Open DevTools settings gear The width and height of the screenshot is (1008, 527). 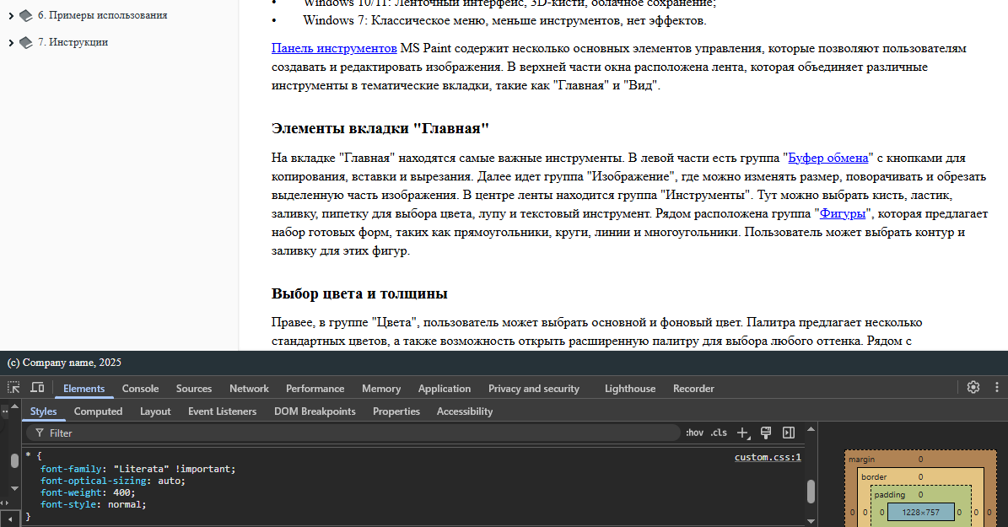[x=973, y=388]
